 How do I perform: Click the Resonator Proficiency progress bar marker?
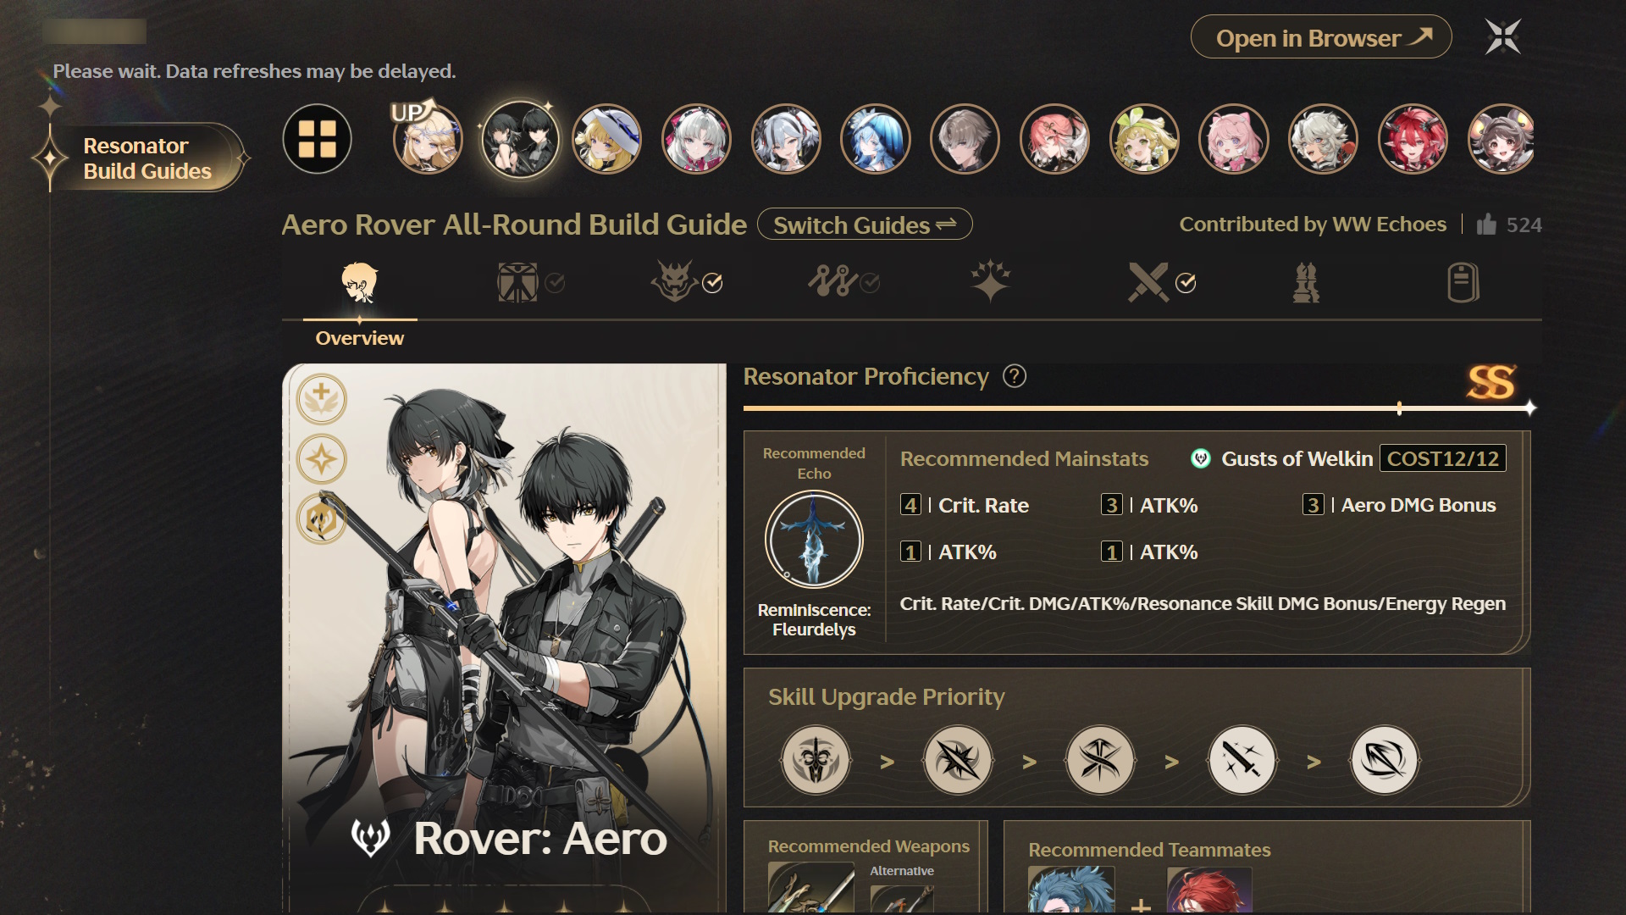click(x=1400, y=408)
